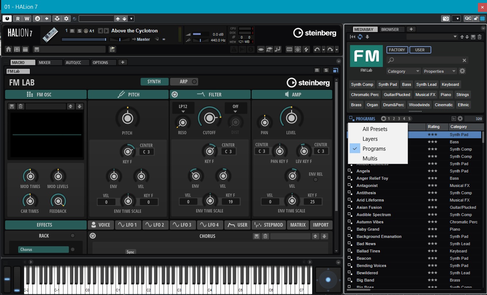Click the music notes icon in toolbar
The image size is (487, 295).
tap(278, 49)
